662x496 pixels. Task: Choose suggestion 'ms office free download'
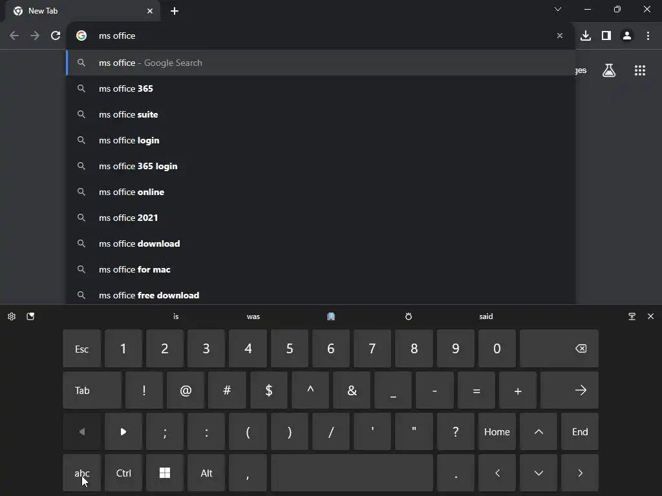(x=321, y=295)
